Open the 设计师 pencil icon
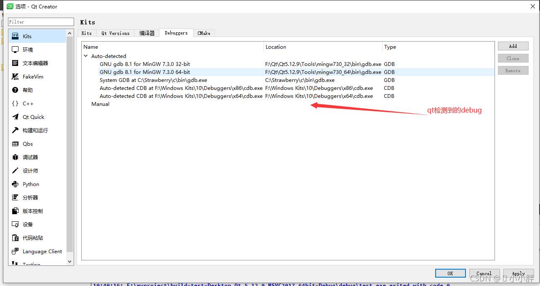 pyautogui.click(x=15, y=171)
